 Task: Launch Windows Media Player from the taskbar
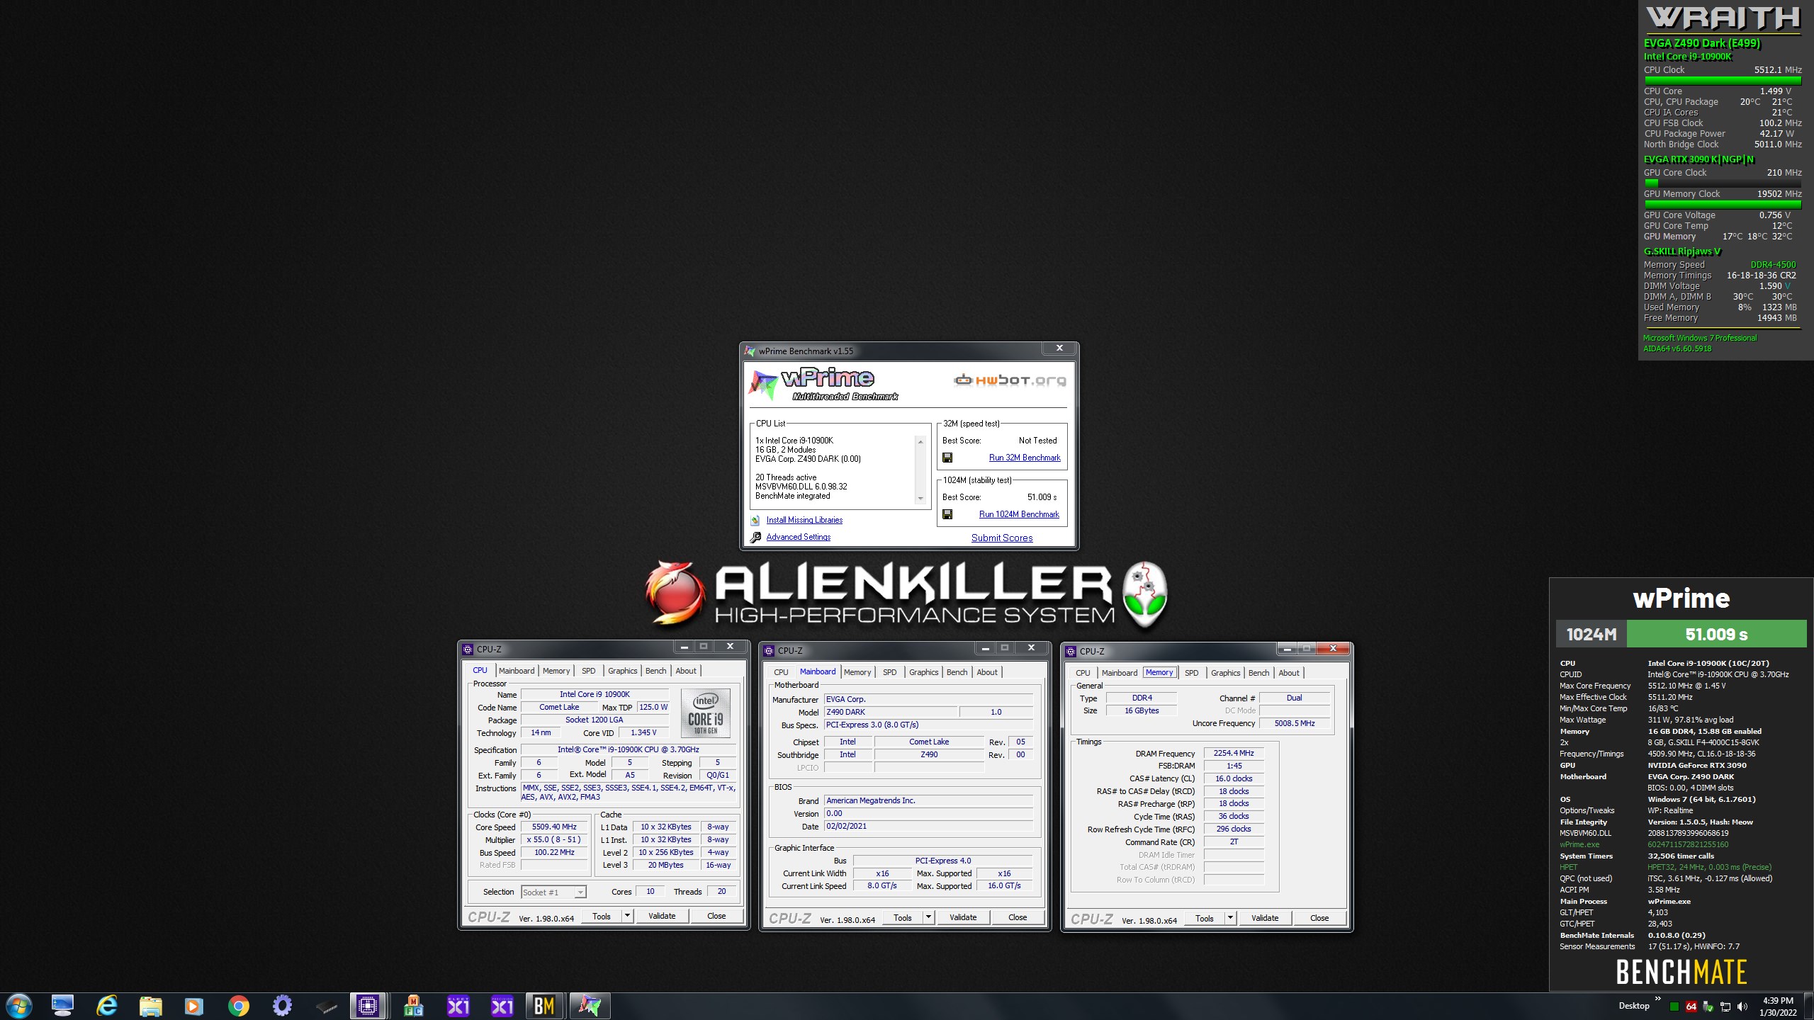[x=193, y=1006]
